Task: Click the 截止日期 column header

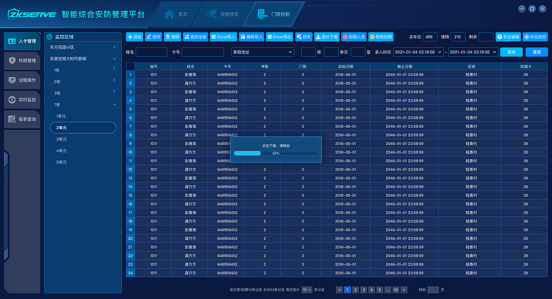Action: 405,66
